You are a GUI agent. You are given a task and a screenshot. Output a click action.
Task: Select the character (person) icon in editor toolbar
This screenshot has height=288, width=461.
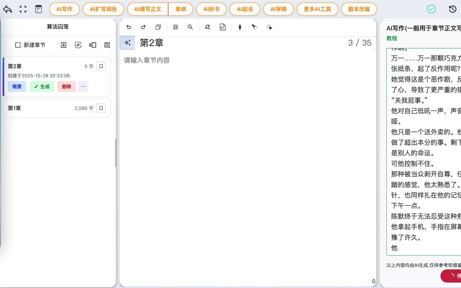(240, 27)
